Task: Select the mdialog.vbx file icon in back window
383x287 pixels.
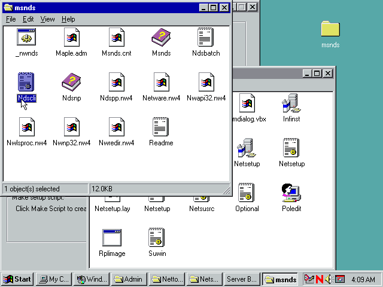Action: pyautogui.click(x=247, y=103)
